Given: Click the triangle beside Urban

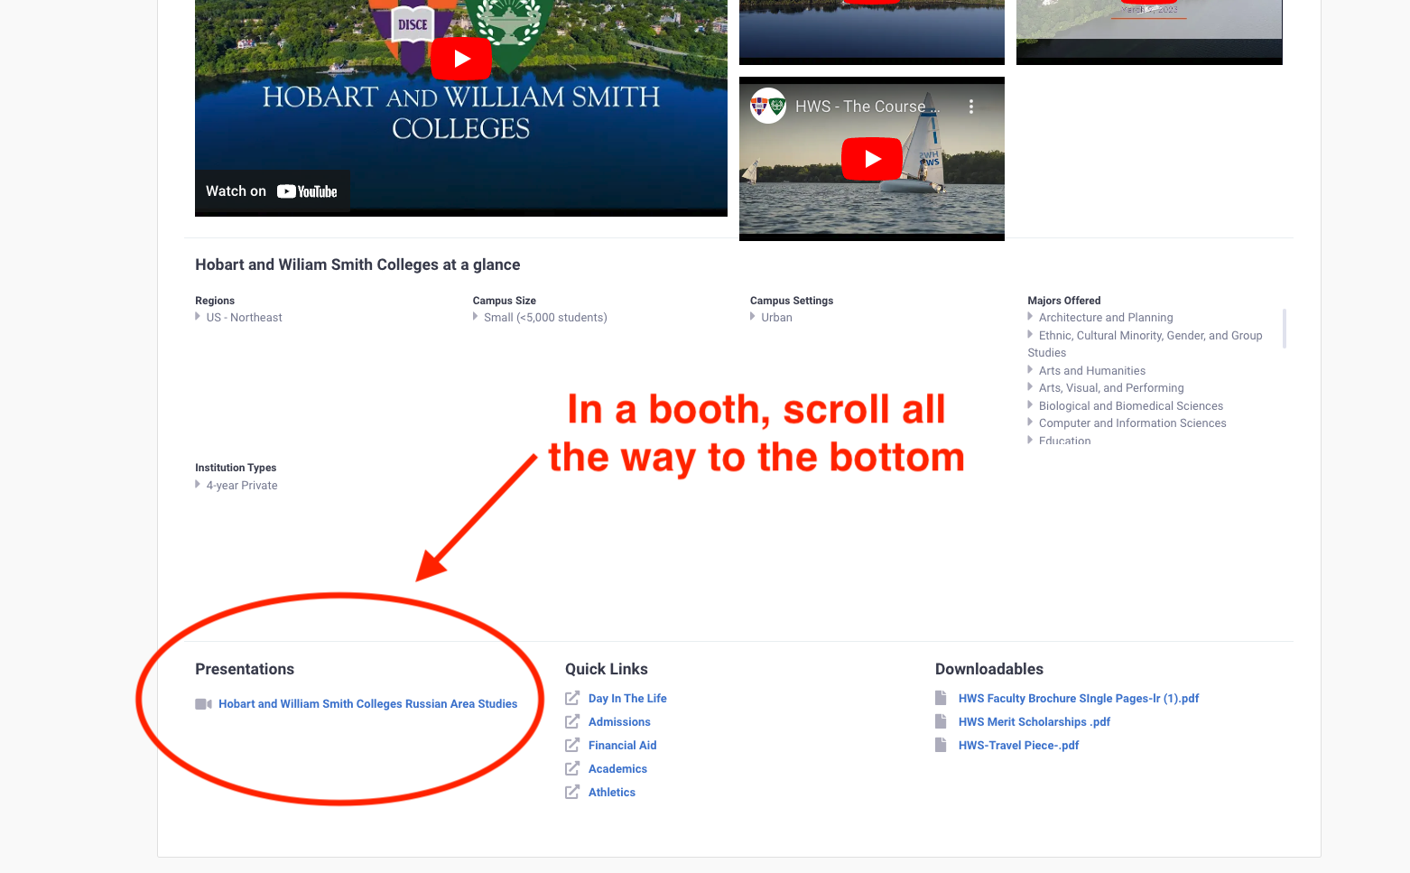Looking at the screenshot, I should point(753,317).
